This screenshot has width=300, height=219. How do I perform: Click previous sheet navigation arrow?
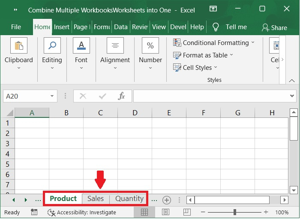coord(13,200)
